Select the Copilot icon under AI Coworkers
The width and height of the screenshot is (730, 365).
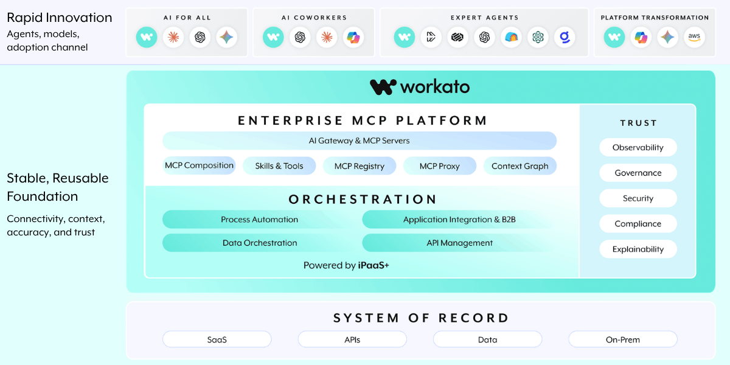point(353,38)
